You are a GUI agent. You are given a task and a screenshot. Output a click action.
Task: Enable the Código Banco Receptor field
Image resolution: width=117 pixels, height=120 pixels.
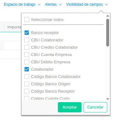click(27, 91)
